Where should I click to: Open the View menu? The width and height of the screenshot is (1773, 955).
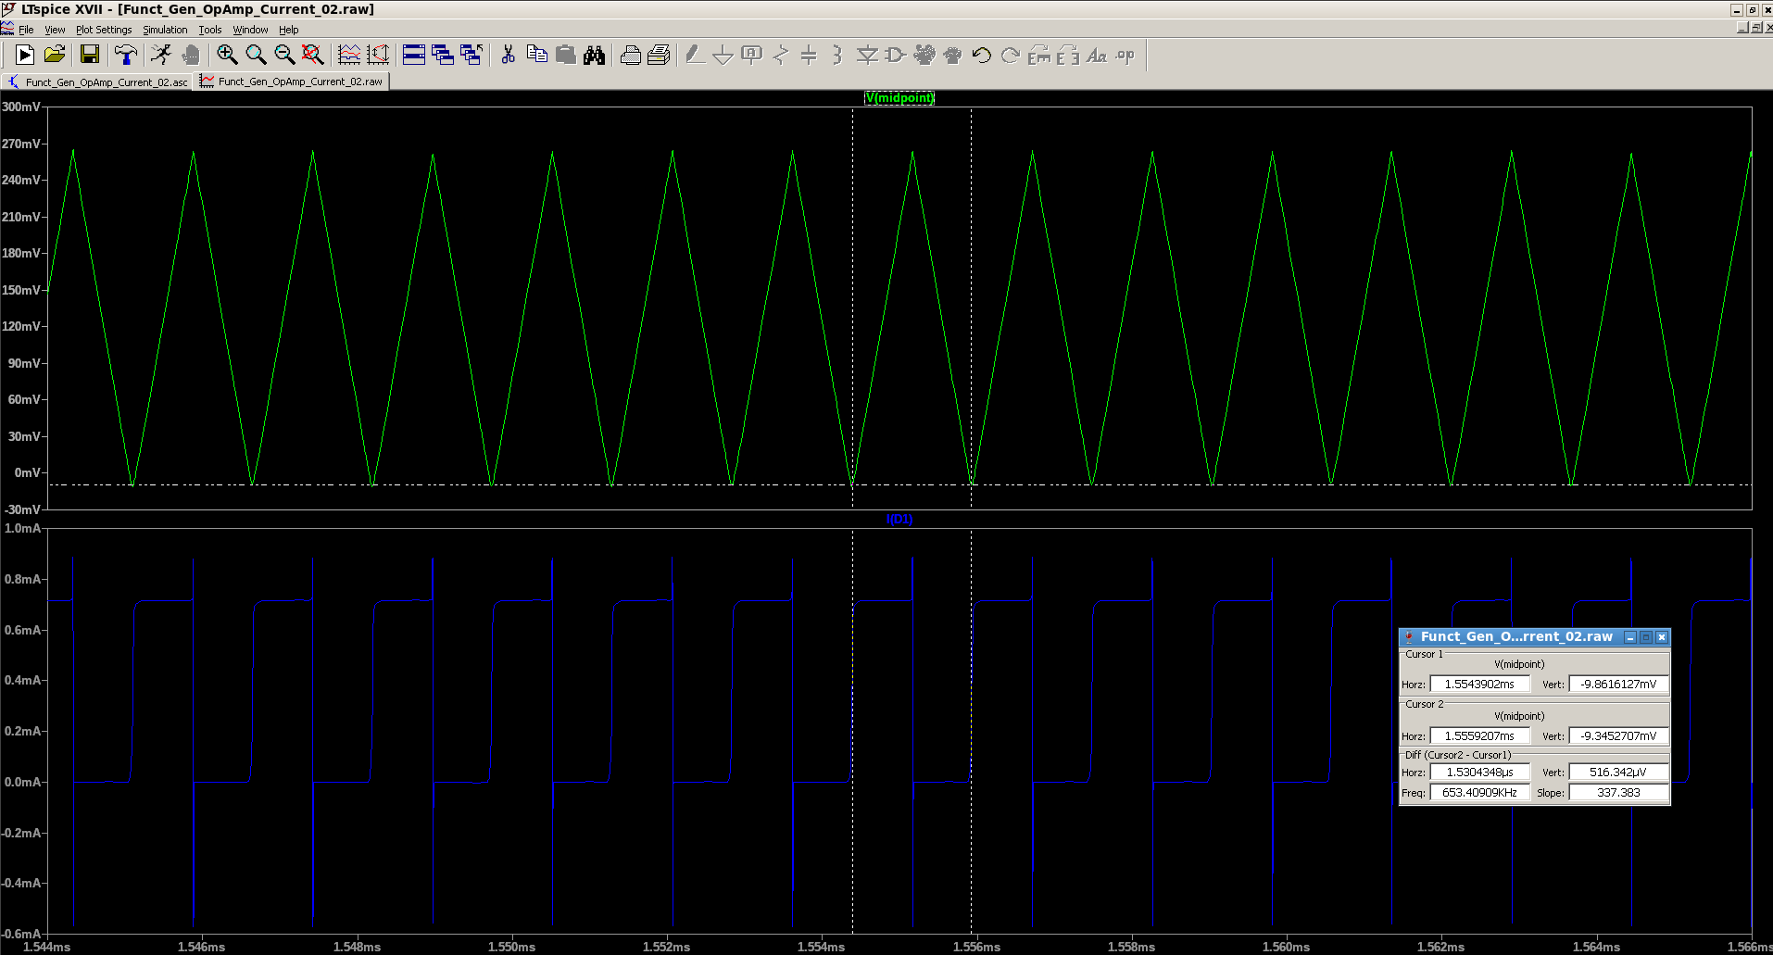click(x=55, y=30)
